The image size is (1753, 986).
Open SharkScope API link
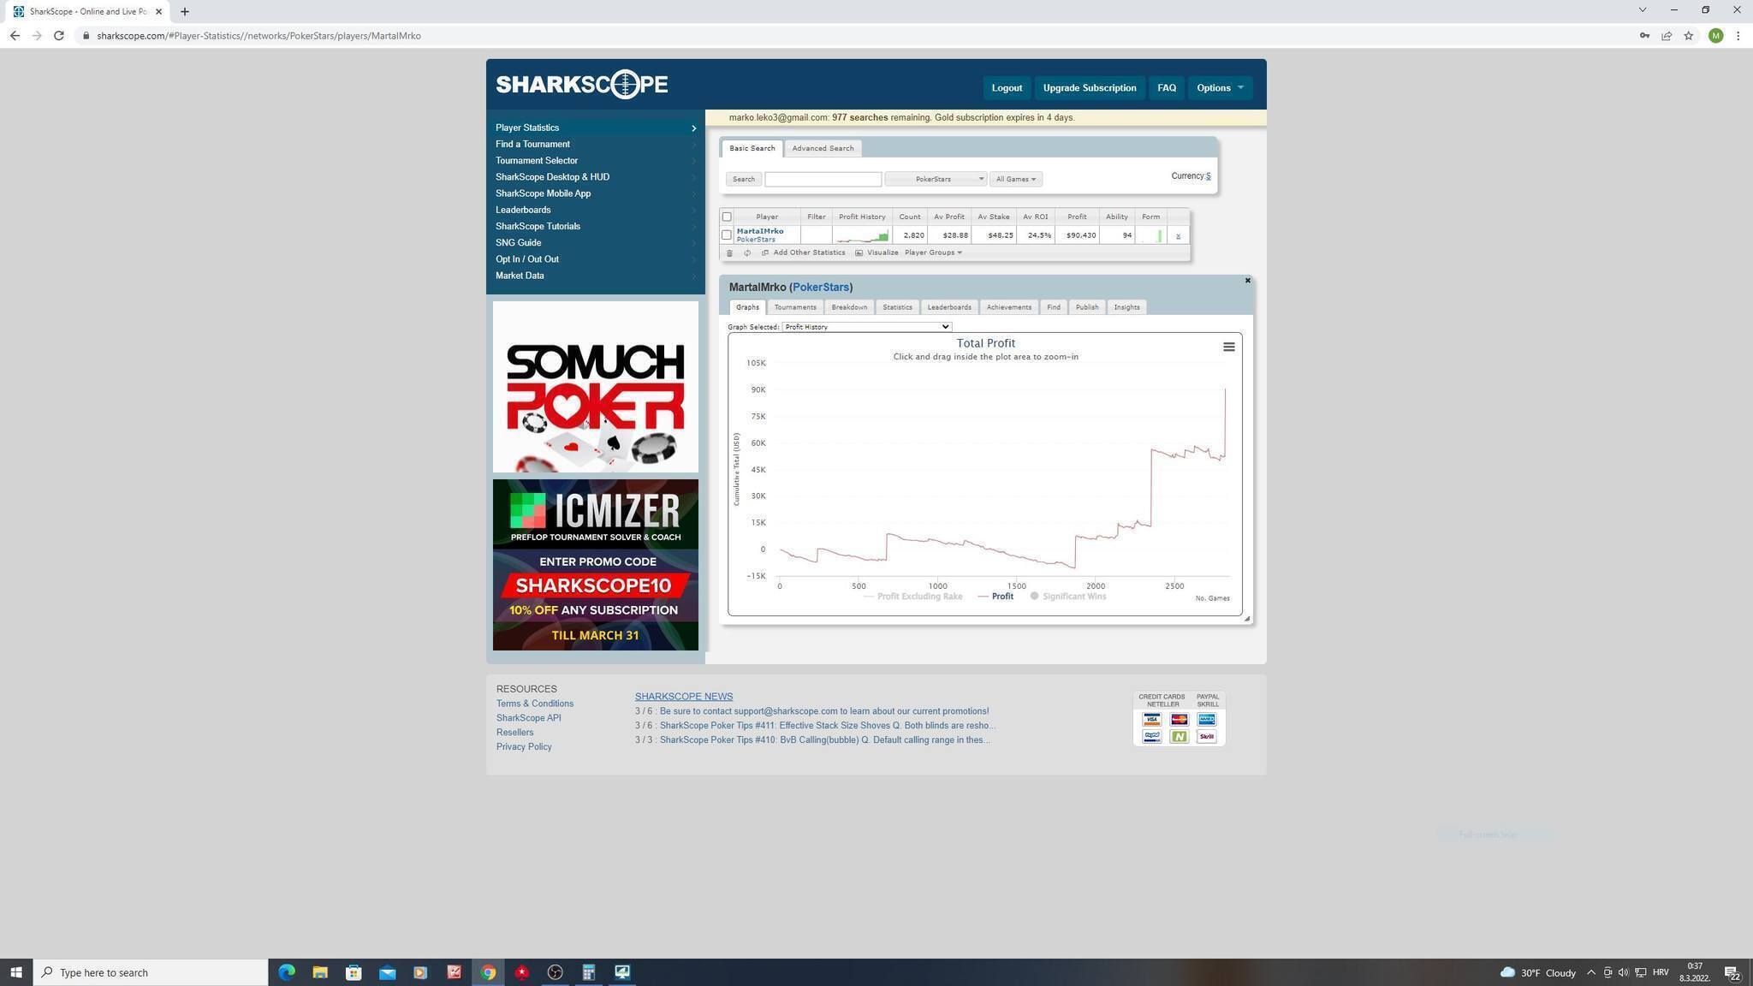(x=529, y=718)
